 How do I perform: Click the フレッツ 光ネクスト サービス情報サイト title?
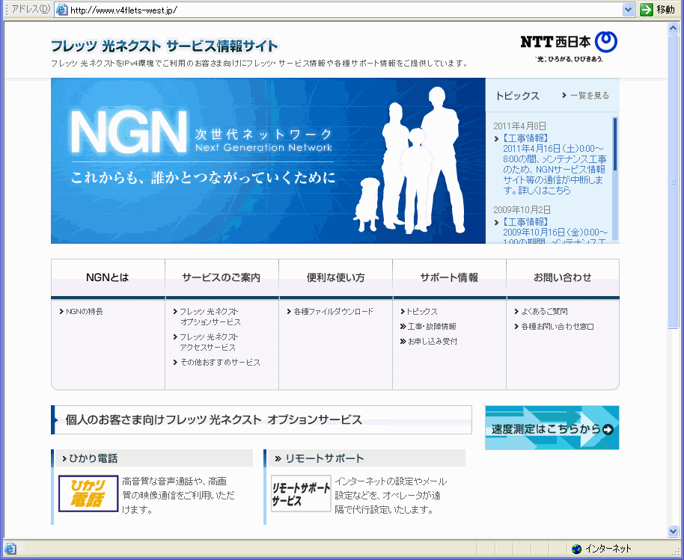pyautogui.click(x=164, y=46)
